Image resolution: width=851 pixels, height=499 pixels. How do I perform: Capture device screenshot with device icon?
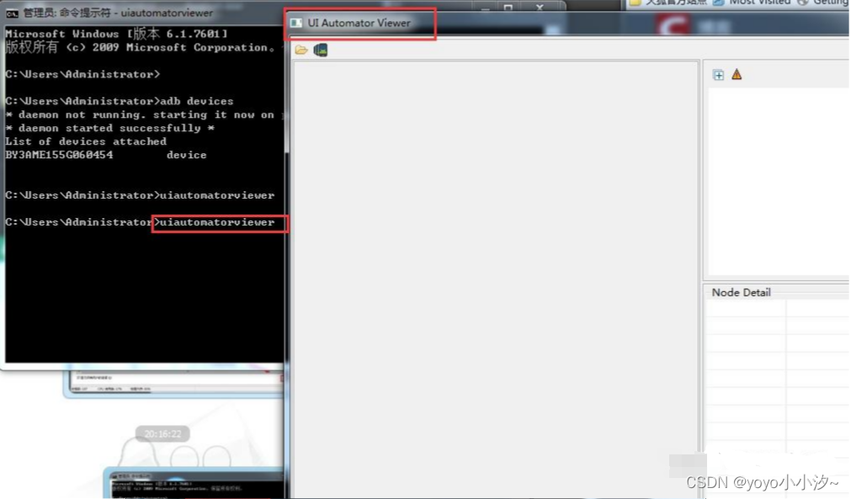click(321, 50)
